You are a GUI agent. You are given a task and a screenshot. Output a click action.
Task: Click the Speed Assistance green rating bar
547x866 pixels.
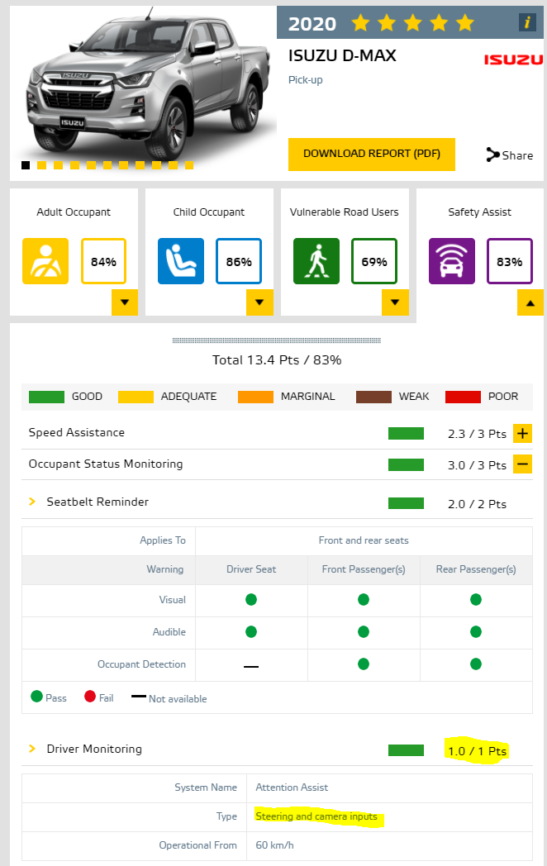coord(406,434)
